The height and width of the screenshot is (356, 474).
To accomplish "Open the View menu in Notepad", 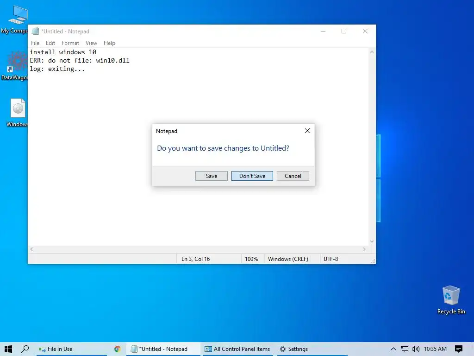I will (91, 43).
